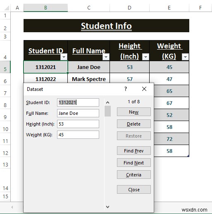The width and height of the screenshot is (212, 214).
Task: Click the Student ID header cell
Action: (45, 50)
